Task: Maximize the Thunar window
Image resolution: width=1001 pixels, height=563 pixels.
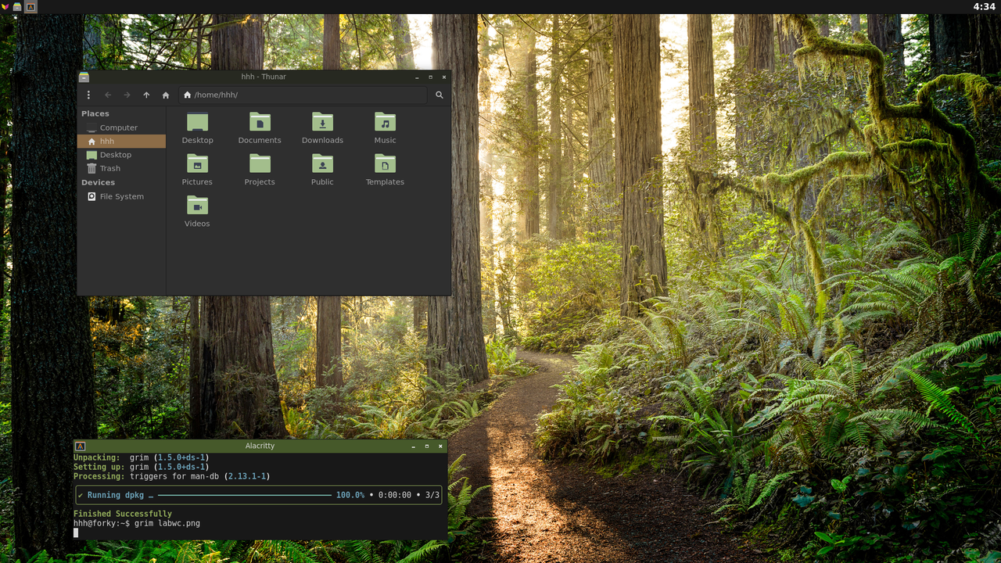Action: point(431,77)
